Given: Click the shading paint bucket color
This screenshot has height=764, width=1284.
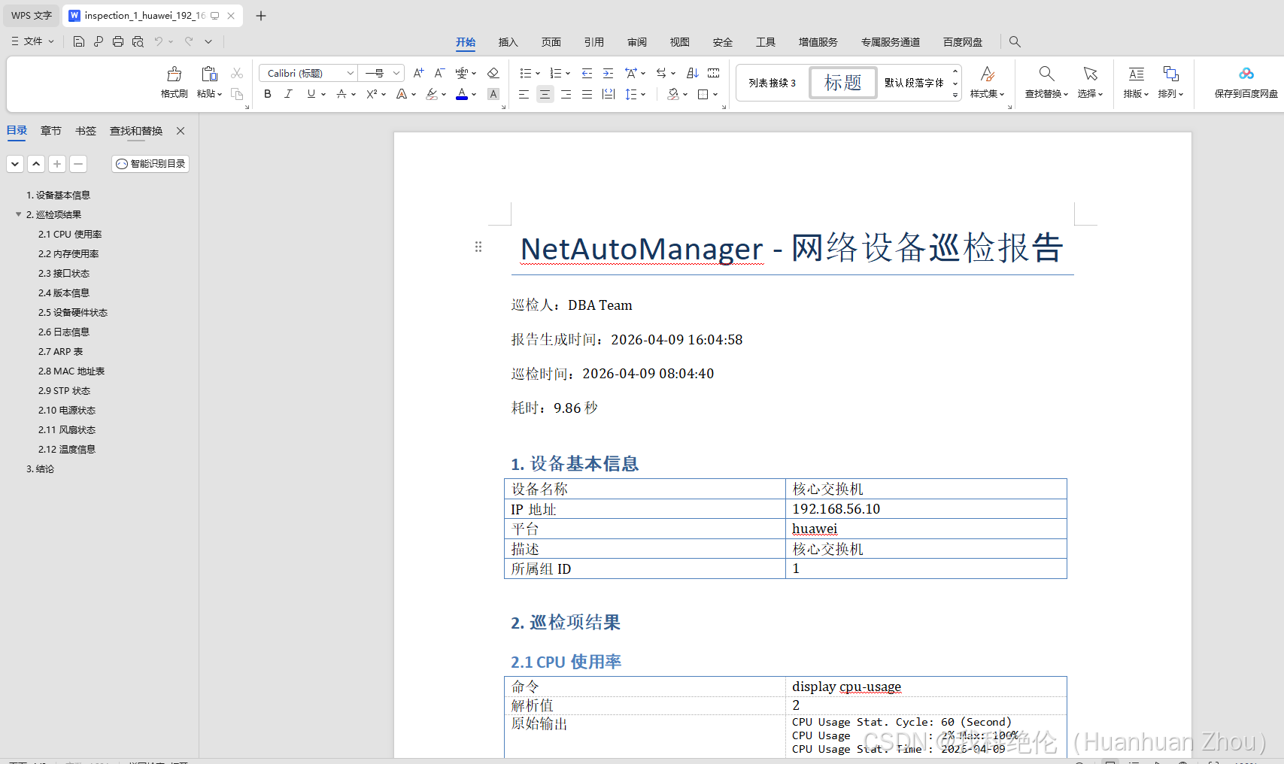Looking at the screenshot, I should (x=673, y=94).
